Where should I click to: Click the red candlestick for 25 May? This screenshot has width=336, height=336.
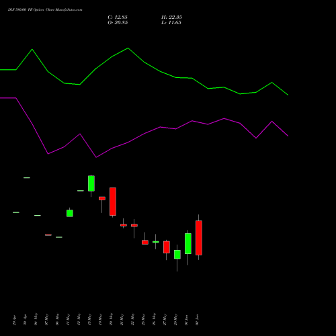tap(145, 242)
